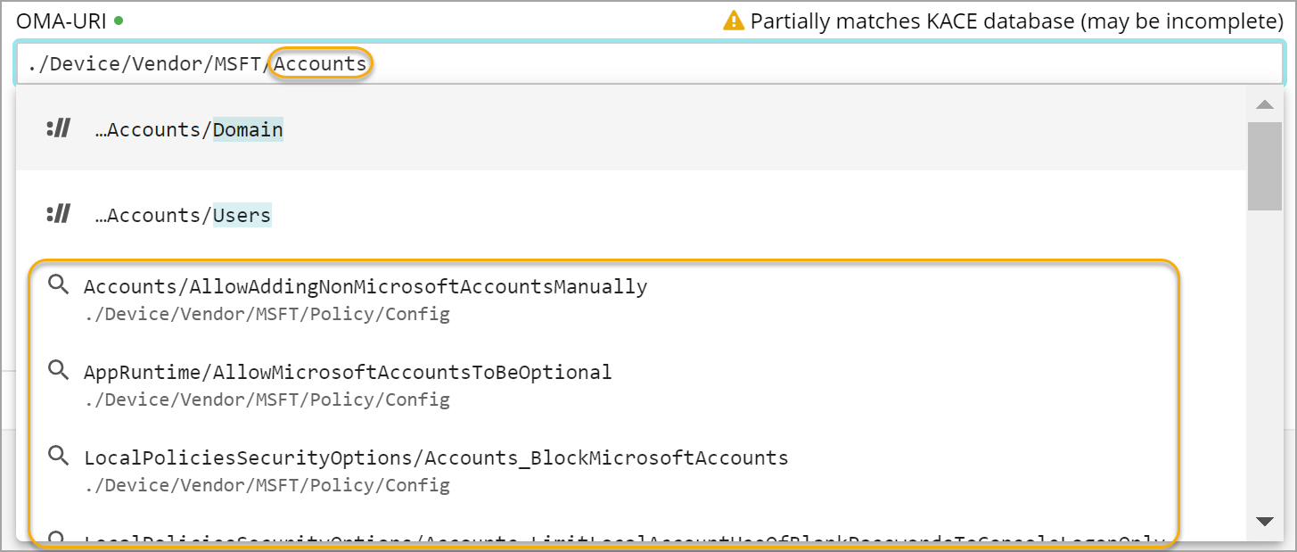The width and height of the screenshot is (1297, 552).
Task: Click the partially visible bottom search icon
Action: click(58, 539)
